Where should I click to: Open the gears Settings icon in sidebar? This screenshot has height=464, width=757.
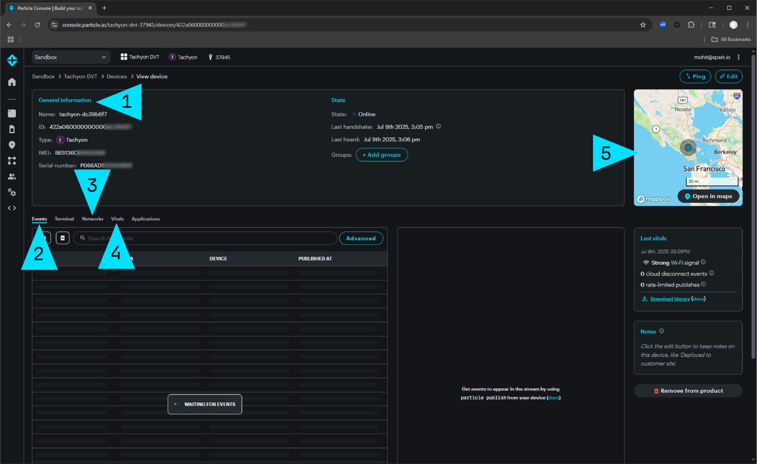click(x=12, y=192)
